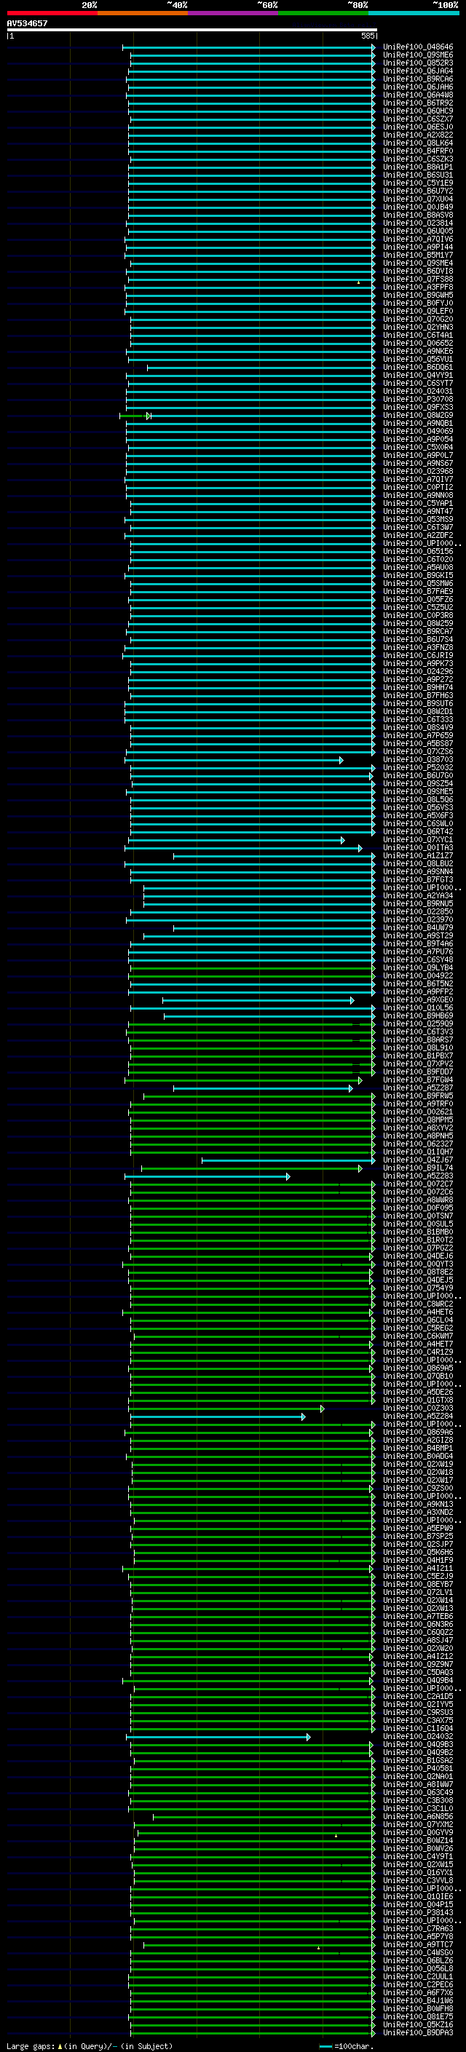
Task: Click hit label UniRef100_Q38703
Action: 418,759
